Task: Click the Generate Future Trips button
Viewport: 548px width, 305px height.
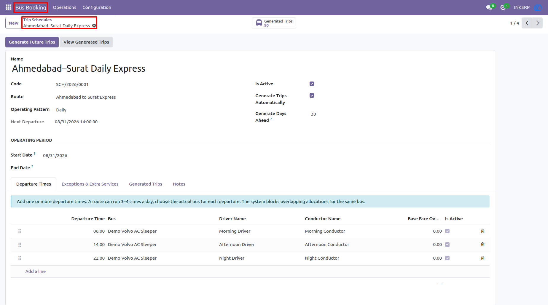Action: pyautogui.click(x=32, y=42)
